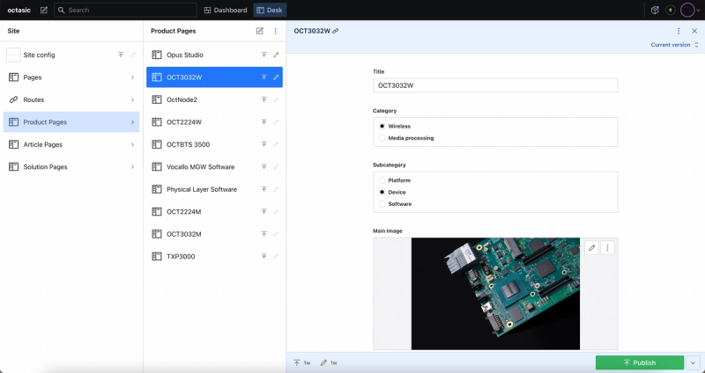Click published icon on OCT2224M row
The width and height of the screenshot is (705, 373).
(x=263, y=212)
